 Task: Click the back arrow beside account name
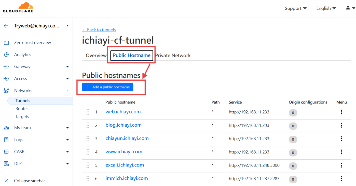coord(6,26)
